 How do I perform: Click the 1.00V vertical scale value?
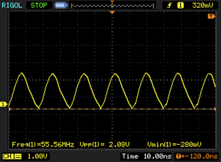[37, 156]
